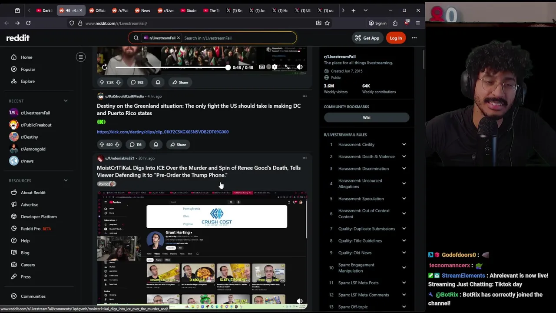The image size is (556, 313).
Task: Give an award to the 7.5K-vote post
Action: point(158,82)
